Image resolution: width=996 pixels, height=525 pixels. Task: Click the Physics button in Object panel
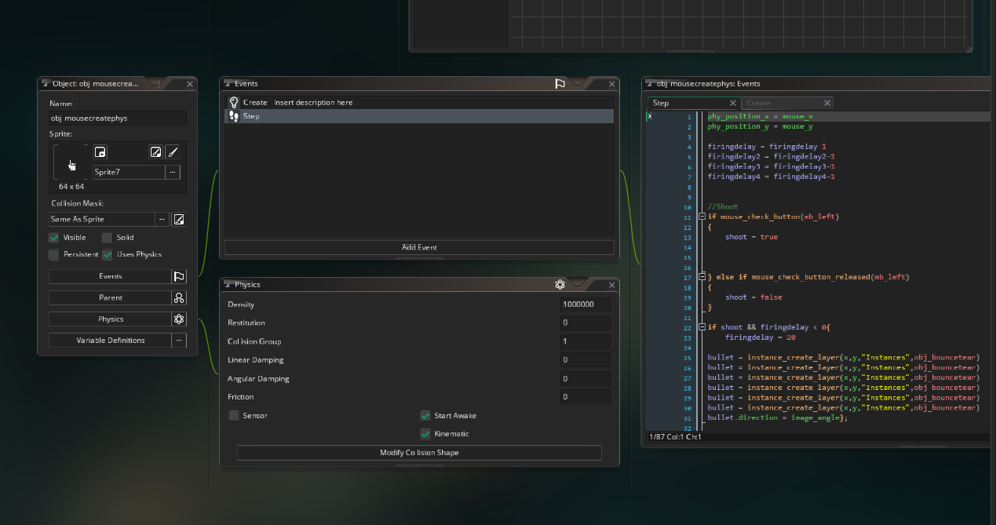point(110,319)
